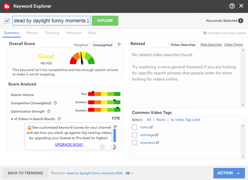The image size is (248, 180).
Task: Open help for Competition (Unweighted)
Action: (55, 103)
